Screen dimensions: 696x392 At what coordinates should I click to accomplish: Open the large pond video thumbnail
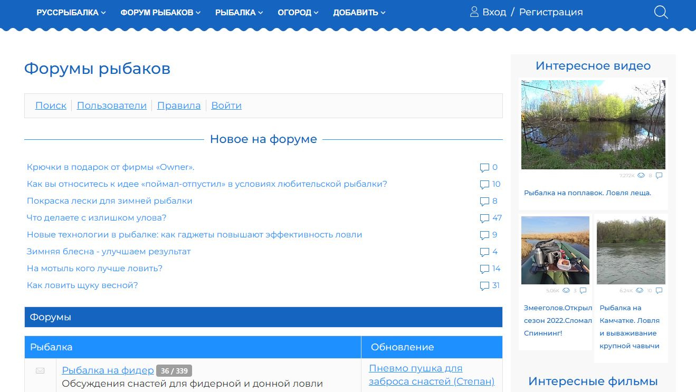click(x=593, y=125)
